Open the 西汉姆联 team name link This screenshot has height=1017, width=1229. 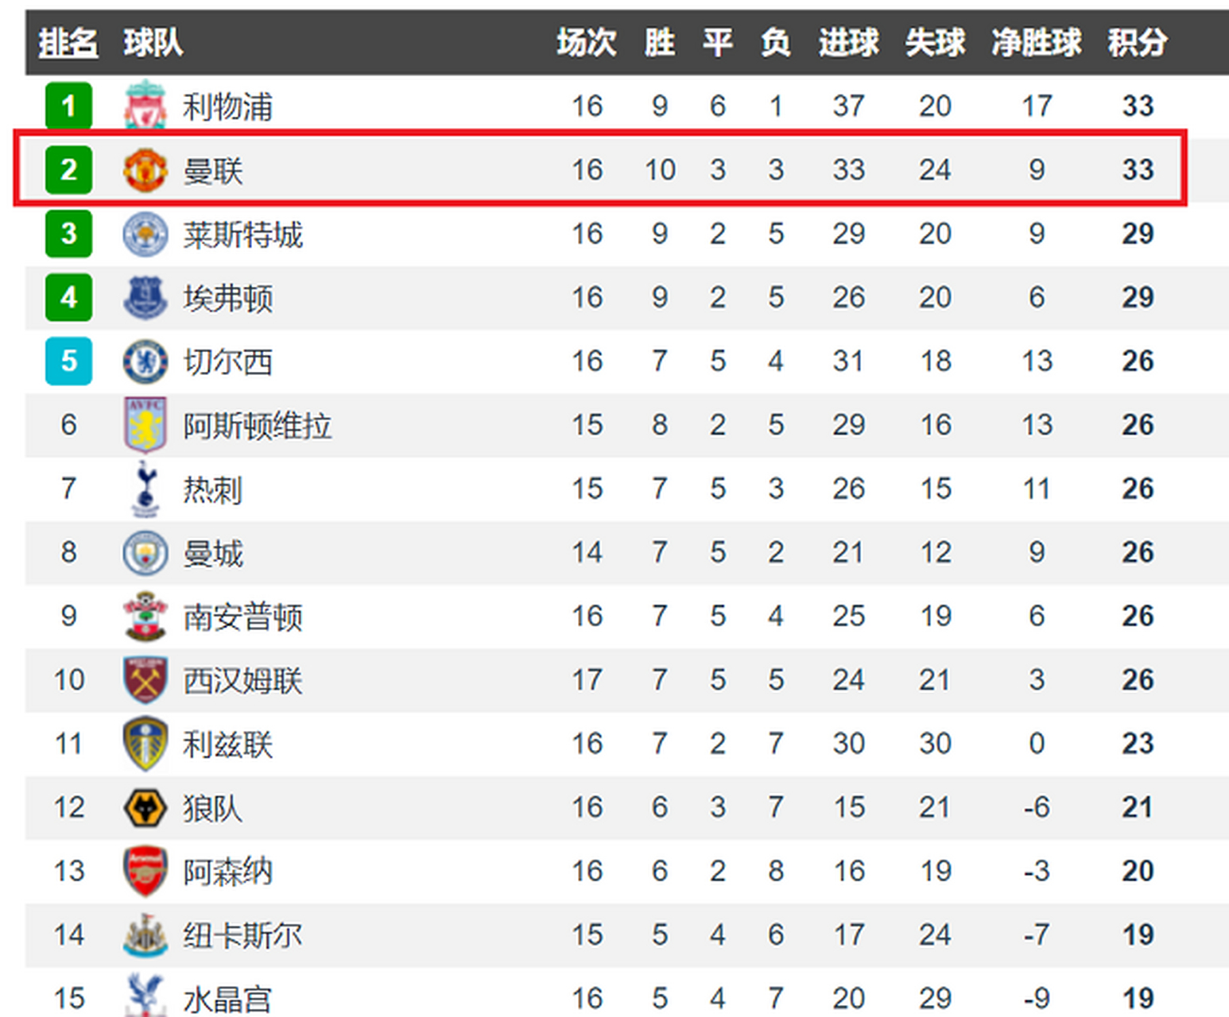(x=242, y=681)
